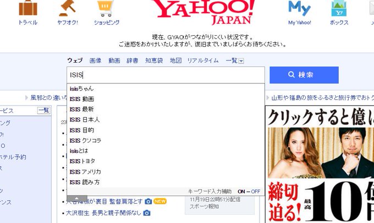Choose suggestion ISIS 最新

coord(166,109)
